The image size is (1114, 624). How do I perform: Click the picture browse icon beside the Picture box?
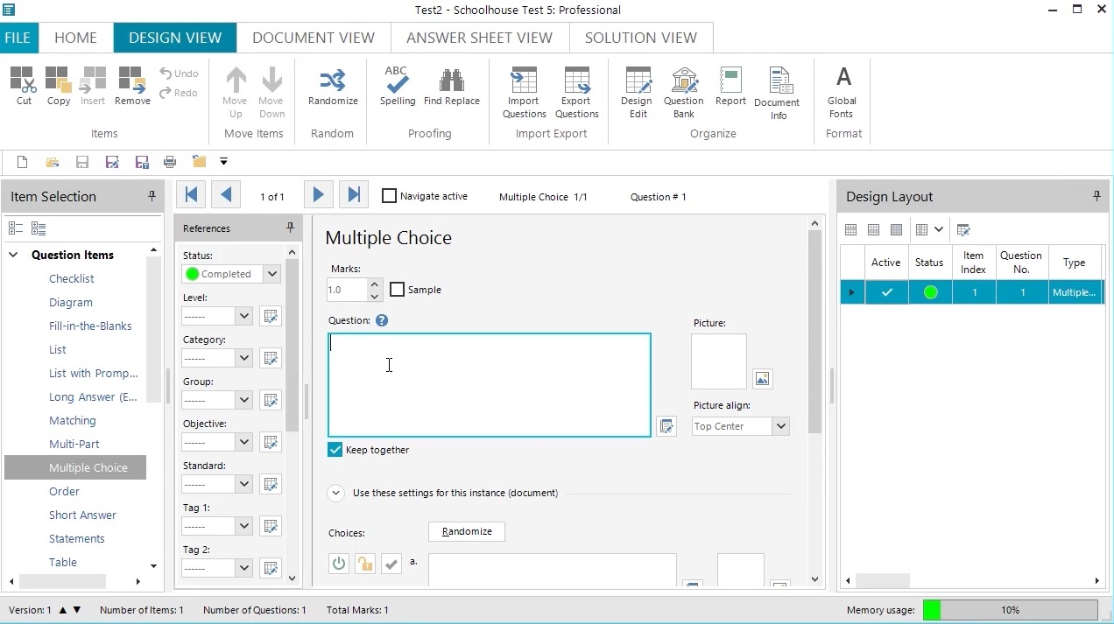(762, 379)
